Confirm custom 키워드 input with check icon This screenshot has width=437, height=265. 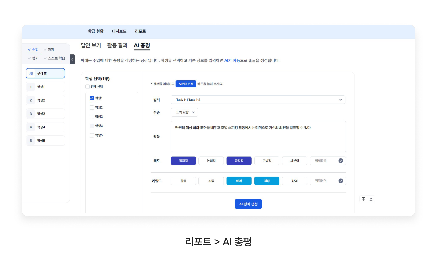340,181
